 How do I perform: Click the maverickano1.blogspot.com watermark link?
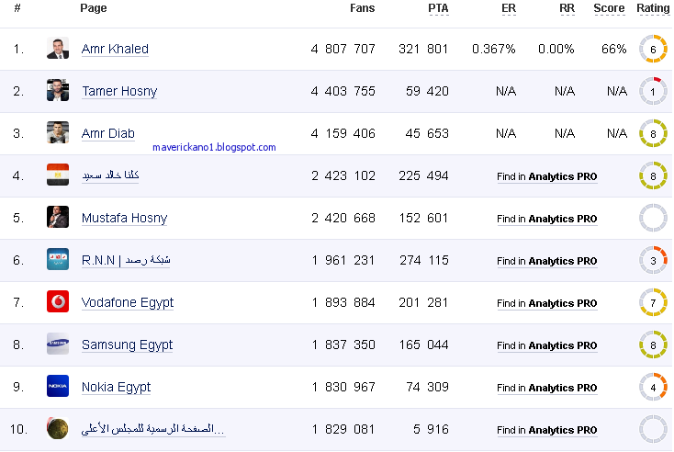(x=214, y=147)
